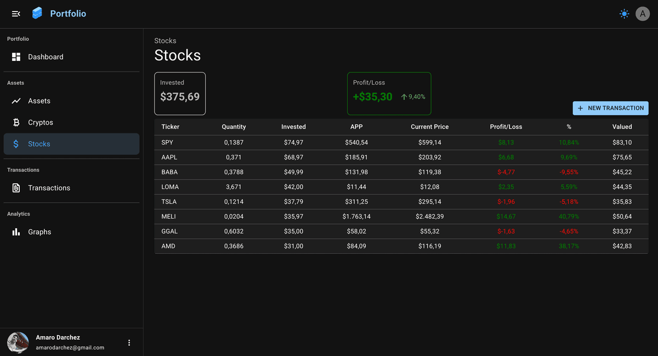Image resolution: width=658 pixels, height=356 pixels.
Task: Click the 9,40% gain indicator arrow
Action: coord(404,97)
